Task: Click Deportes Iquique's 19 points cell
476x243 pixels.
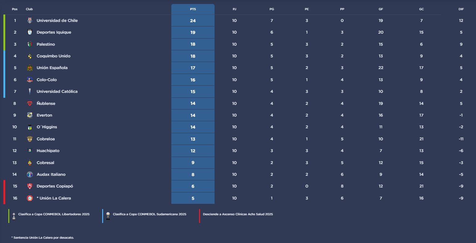Action: pyautogui.click(x=193, y=32)
